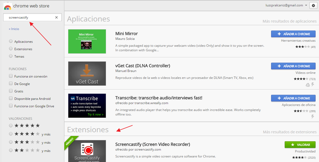Image resolution: width=319 pixels, height=162 pixels.
Task: Open the Transcribe: transcribe audio/interviews fast! title
Action: click(159, 98)
